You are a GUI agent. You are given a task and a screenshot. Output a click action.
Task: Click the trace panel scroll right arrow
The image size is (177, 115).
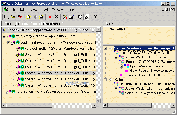pos(94,106)
